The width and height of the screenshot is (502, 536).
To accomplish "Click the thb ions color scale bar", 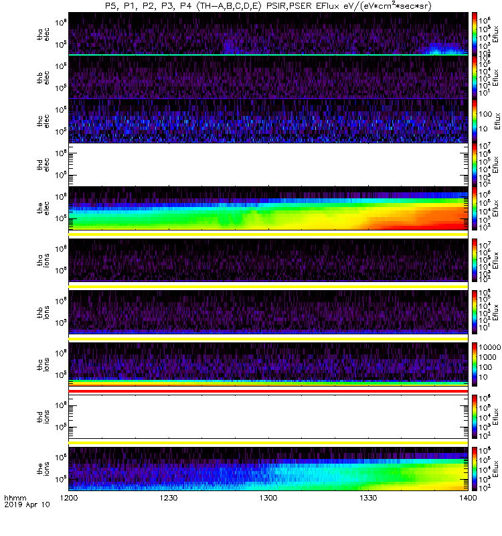I will [475, 312].
